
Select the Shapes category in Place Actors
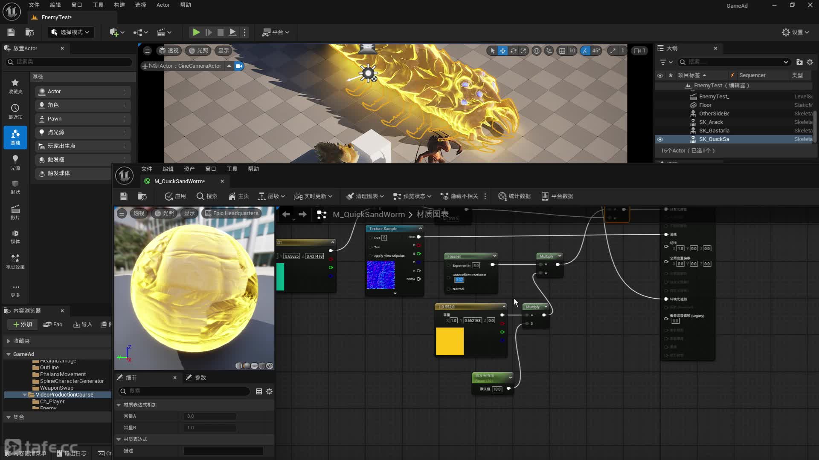tap(15, 187)
